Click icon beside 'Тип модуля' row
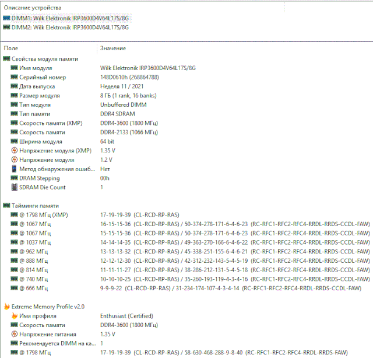373x358 pixels. pos(14,105)
